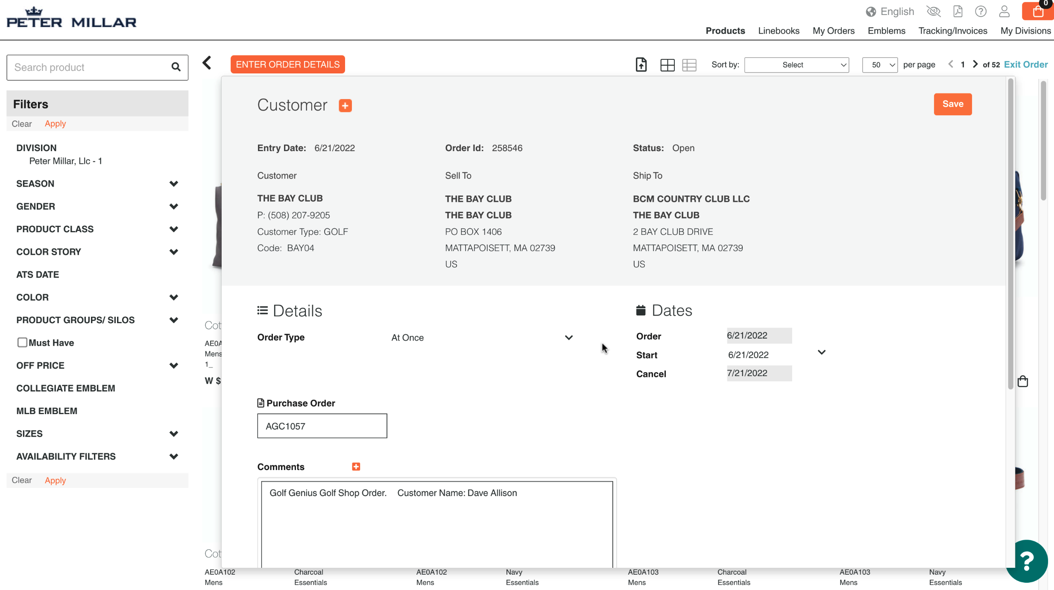
Task: Add a customer with the plus icon
Action: click(x=345, y=105)
